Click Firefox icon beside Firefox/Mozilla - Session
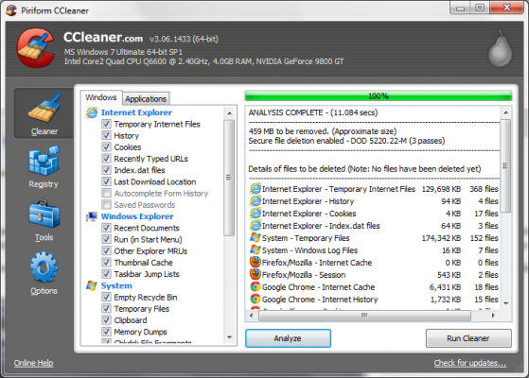This screenshot has width=529, height=378. [x=256, y=274]
